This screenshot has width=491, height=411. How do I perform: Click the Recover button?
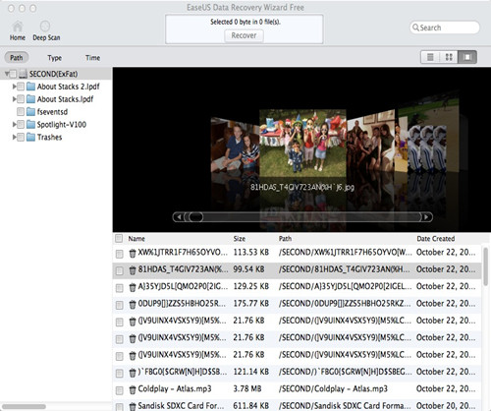[244, 35]
